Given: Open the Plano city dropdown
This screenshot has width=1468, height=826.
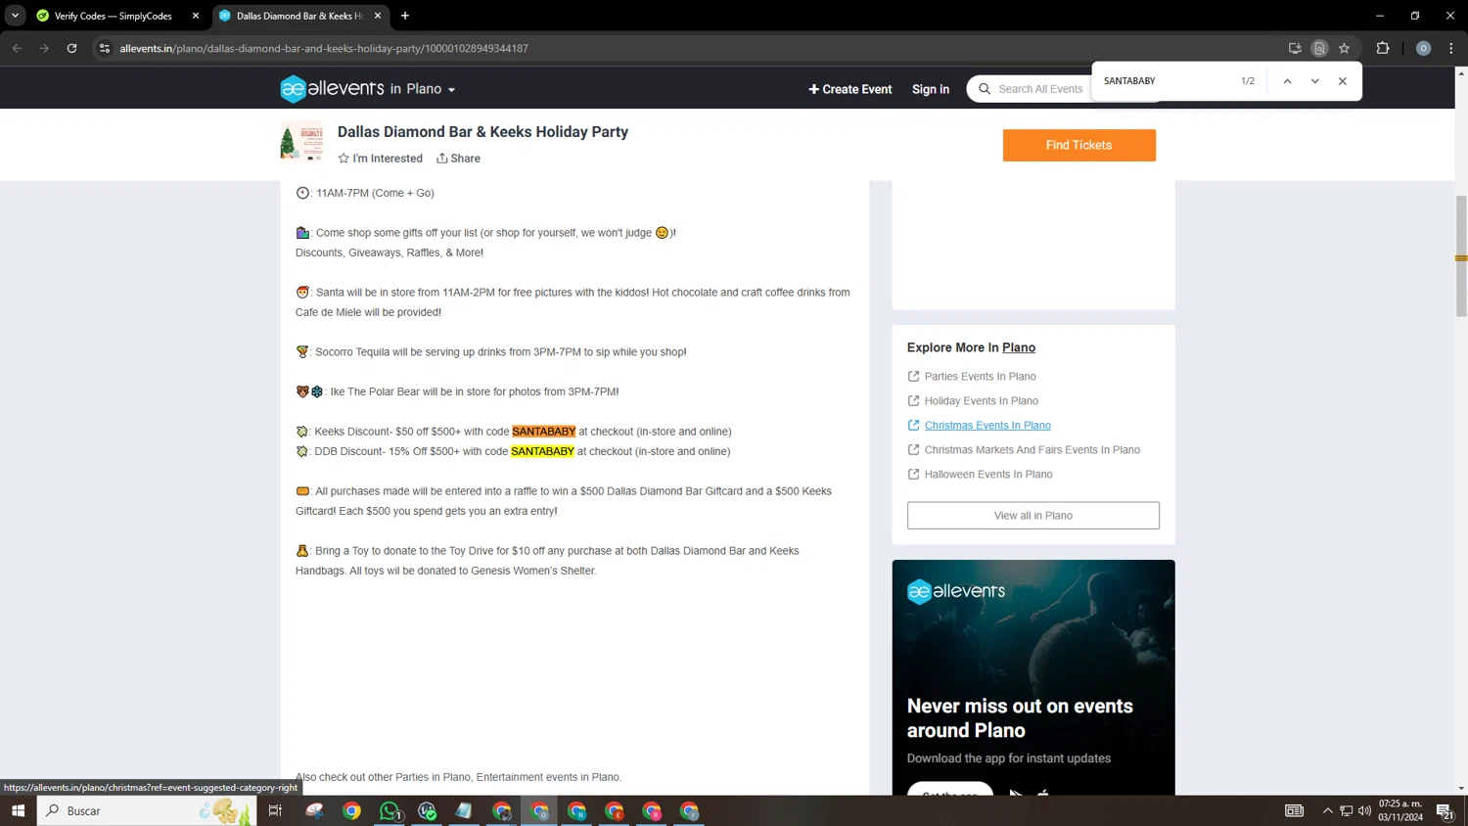Looking at the screenshot, I should point(431,89).
